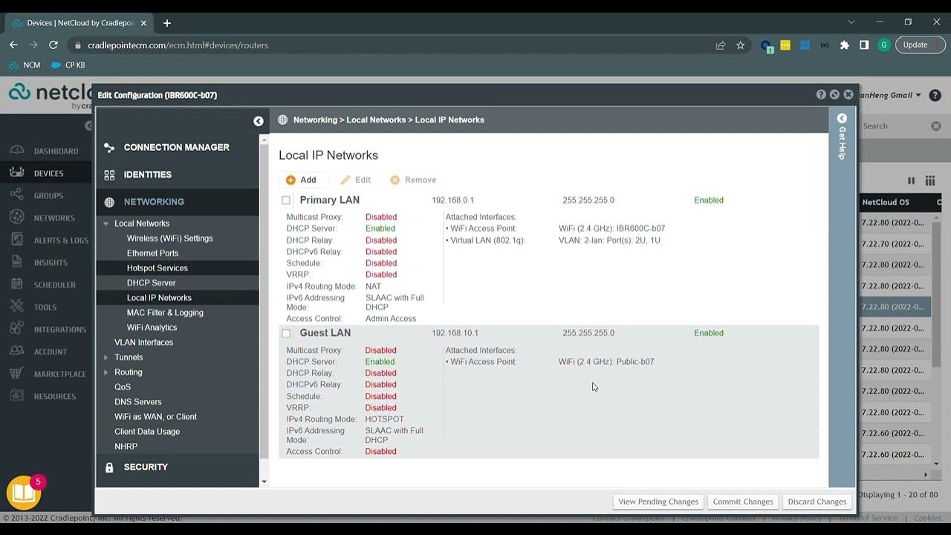Viewport: 951px width, 535px height.
Task: Click the Guest LAN IP 192.168.10.1
Action: pos(455,334)
